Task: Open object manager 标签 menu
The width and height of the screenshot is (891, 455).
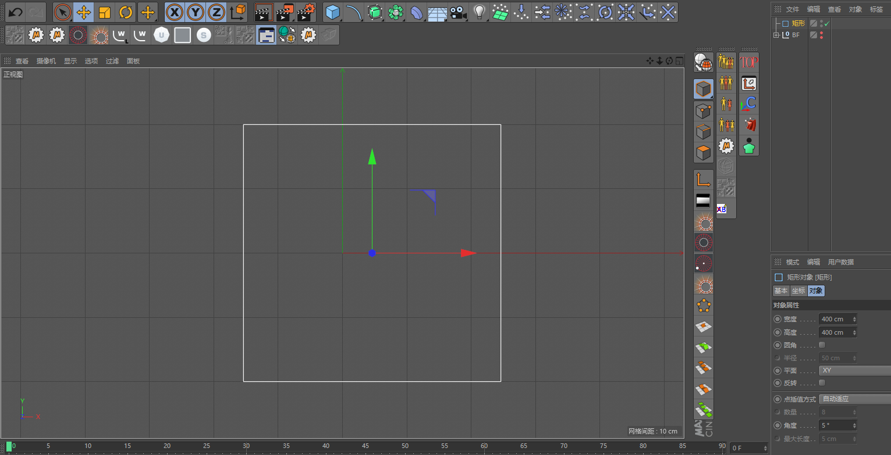Action: (876, 9)
